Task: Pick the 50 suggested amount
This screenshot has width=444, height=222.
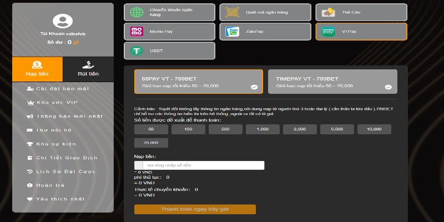Action: [x=151, y=129]
